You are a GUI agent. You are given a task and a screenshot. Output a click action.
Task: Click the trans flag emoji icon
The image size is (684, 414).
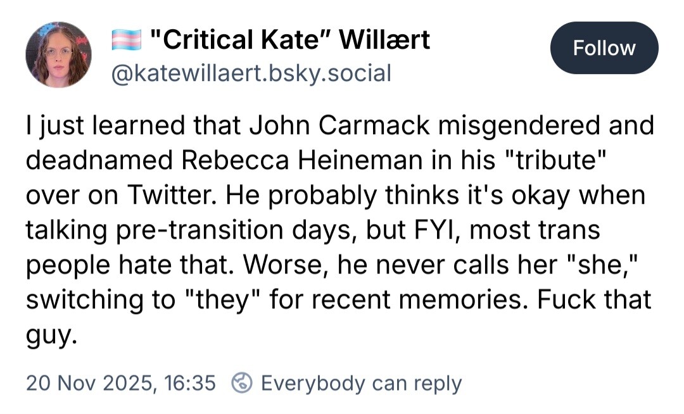point(124,41)
